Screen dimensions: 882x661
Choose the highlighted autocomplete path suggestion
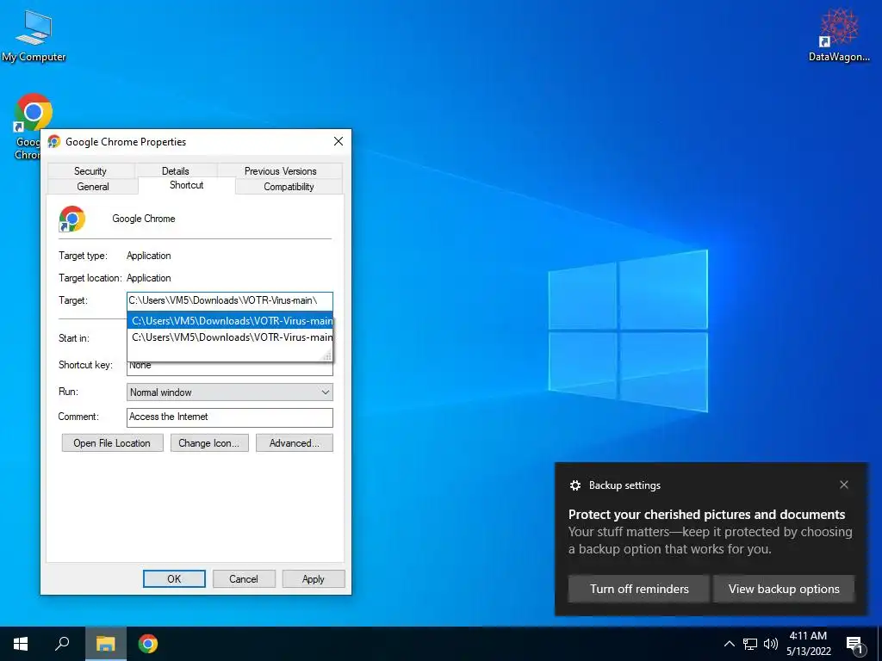pos(229,321)
